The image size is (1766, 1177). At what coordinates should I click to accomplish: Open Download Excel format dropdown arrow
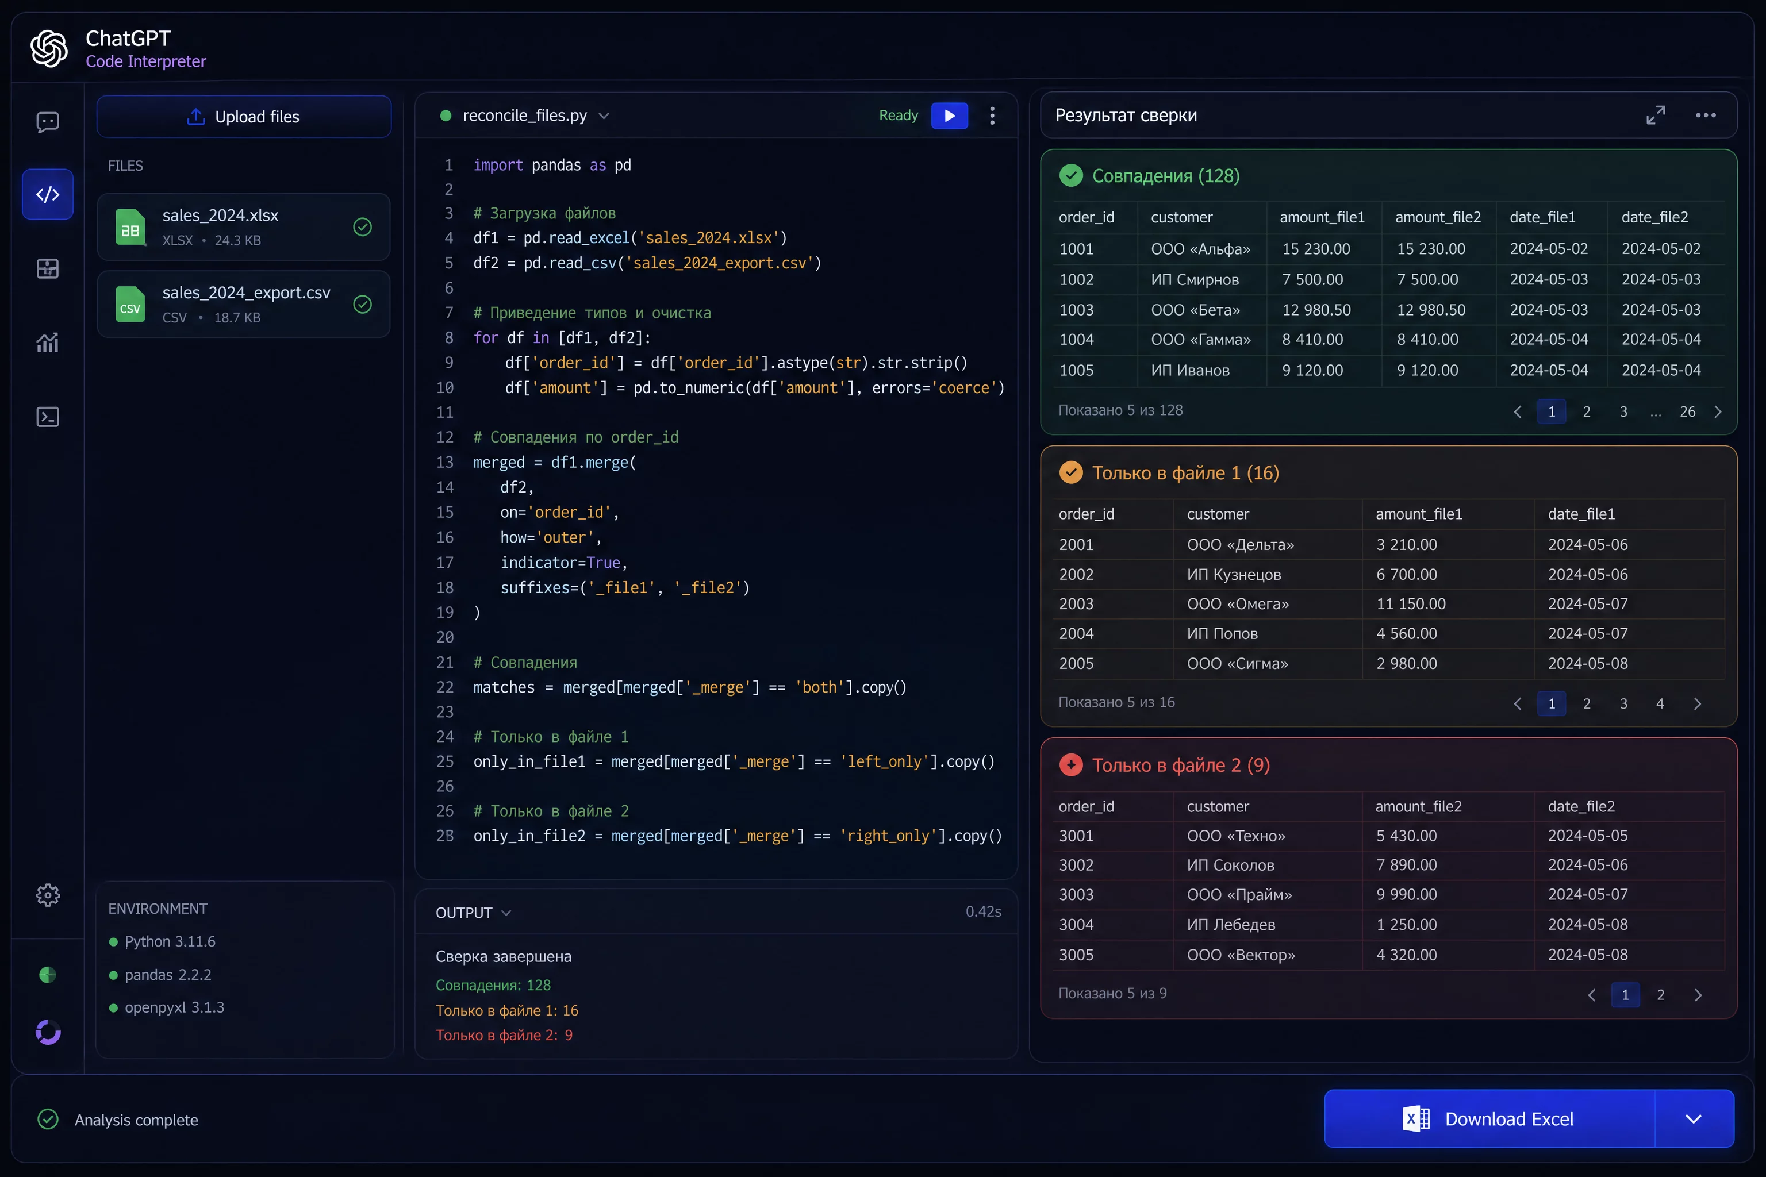1694,1118
